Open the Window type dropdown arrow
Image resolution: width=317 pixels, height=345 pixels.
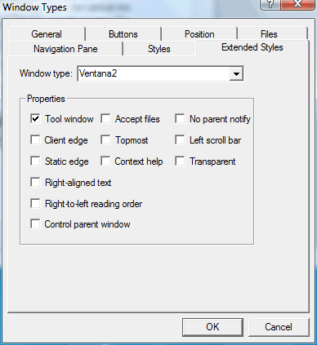click(236, 73)
